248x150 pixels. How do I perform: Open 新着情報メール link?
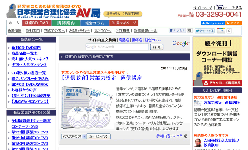[x=145, y=31]
